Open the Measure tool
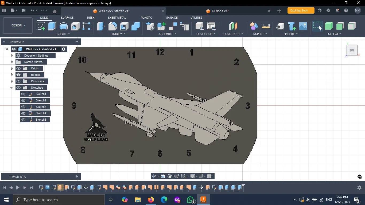The width and height of the screenshot is (365, 205). pyautogui.click(x=266, y=26)
